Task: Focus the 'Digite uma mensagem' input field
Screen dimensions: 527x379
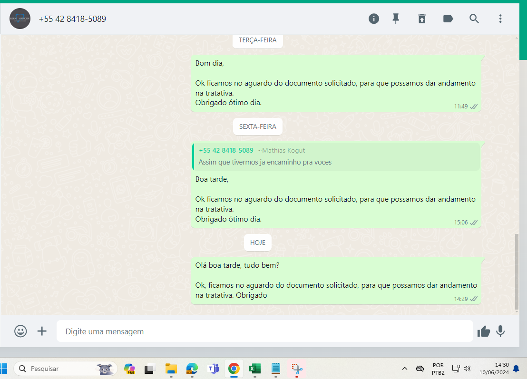Action: click(x=264, y=331)
